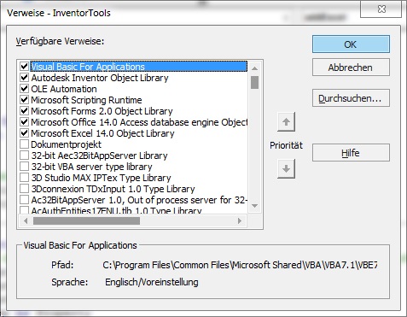Click the Englisch/Voreinstellung language value
This screenshot has height=317, width=407.
(152, 282)
